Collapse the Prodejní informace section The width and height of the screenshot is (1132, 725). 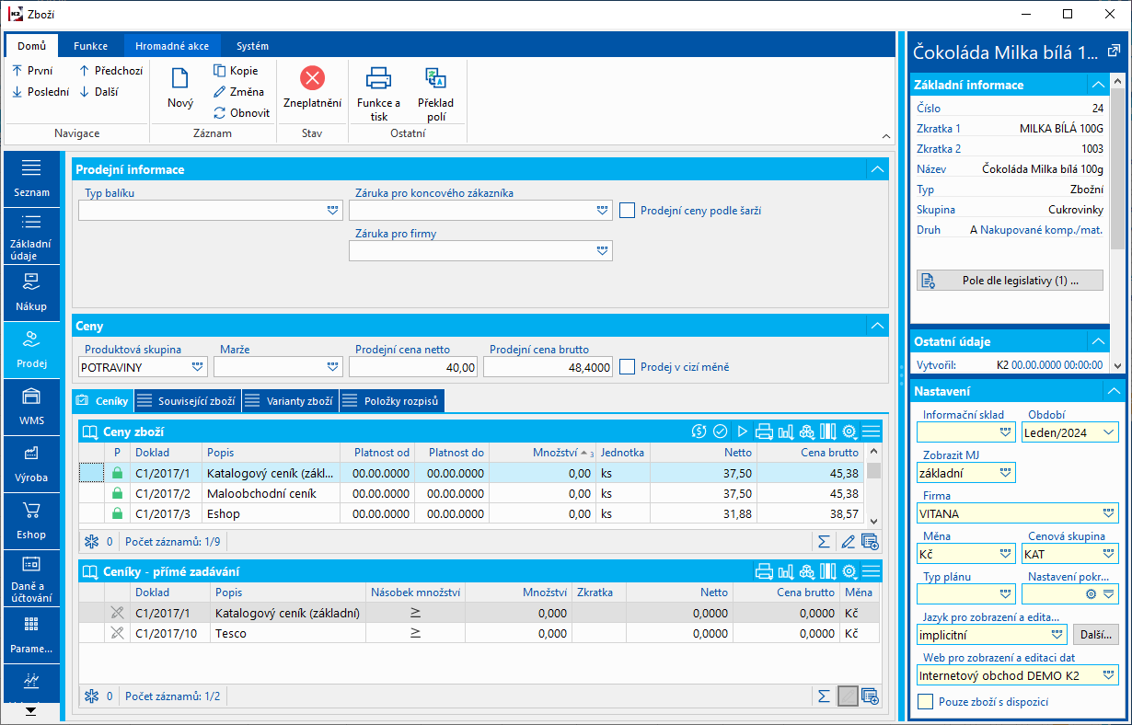pyautogui.click(x=877, y=169)
